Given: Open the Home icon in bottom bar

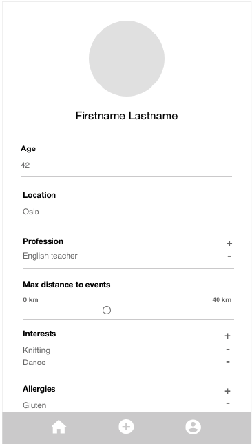Looking at the screenshot, I should click(x=59, y=427).
